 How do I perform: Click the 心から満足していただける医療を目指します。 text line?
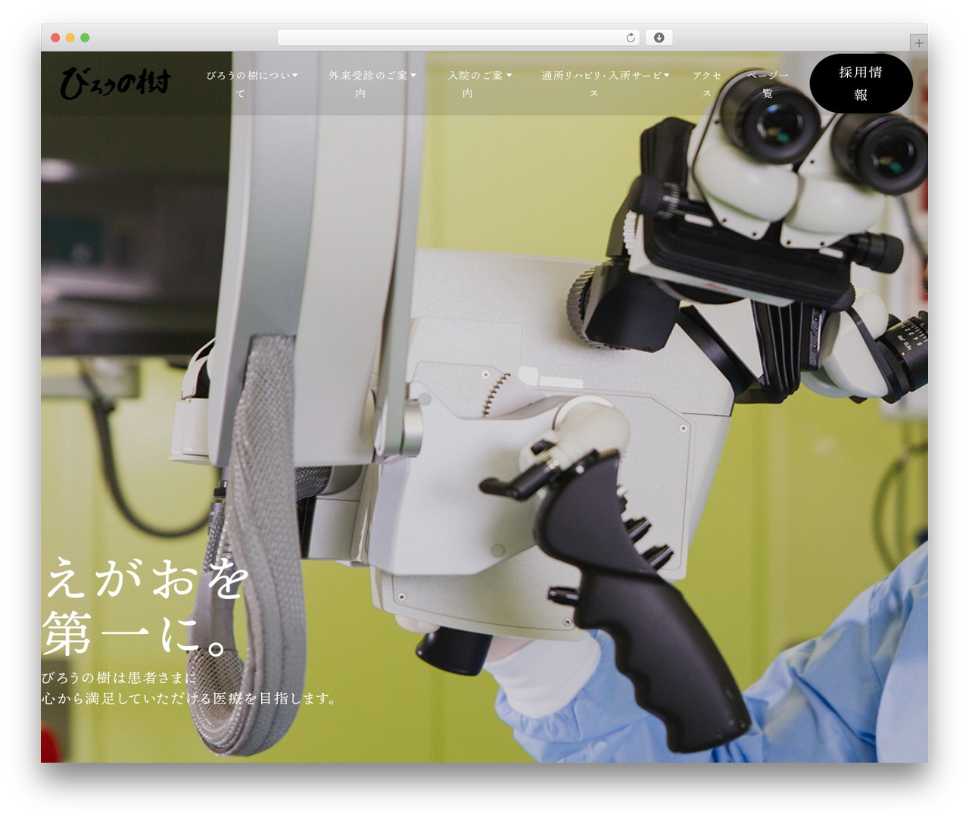coord(189,698)
